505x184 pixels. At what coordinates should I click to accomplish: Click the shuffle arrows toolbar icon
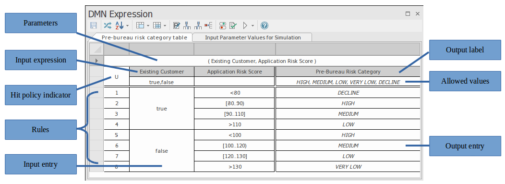(108, 25)
